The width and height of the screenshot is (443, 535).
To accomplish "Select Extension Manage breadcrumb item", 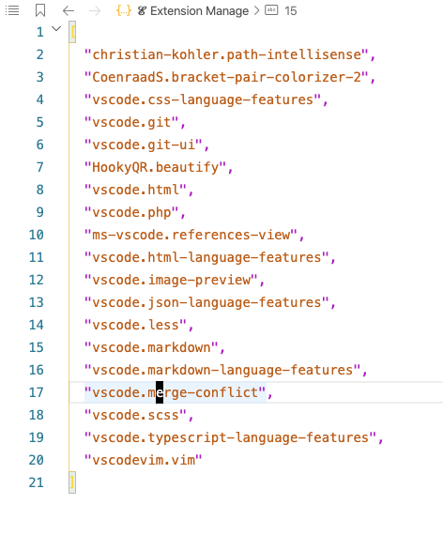I will (x=199, y=11).
